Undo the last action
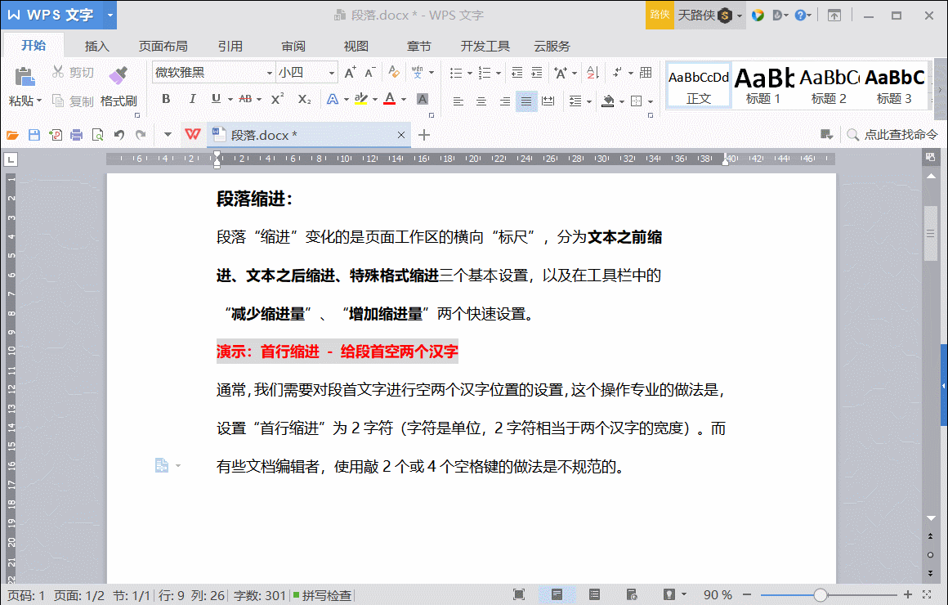Image resolution: width=948 pixels, height=605 pixels. [119, 135]
